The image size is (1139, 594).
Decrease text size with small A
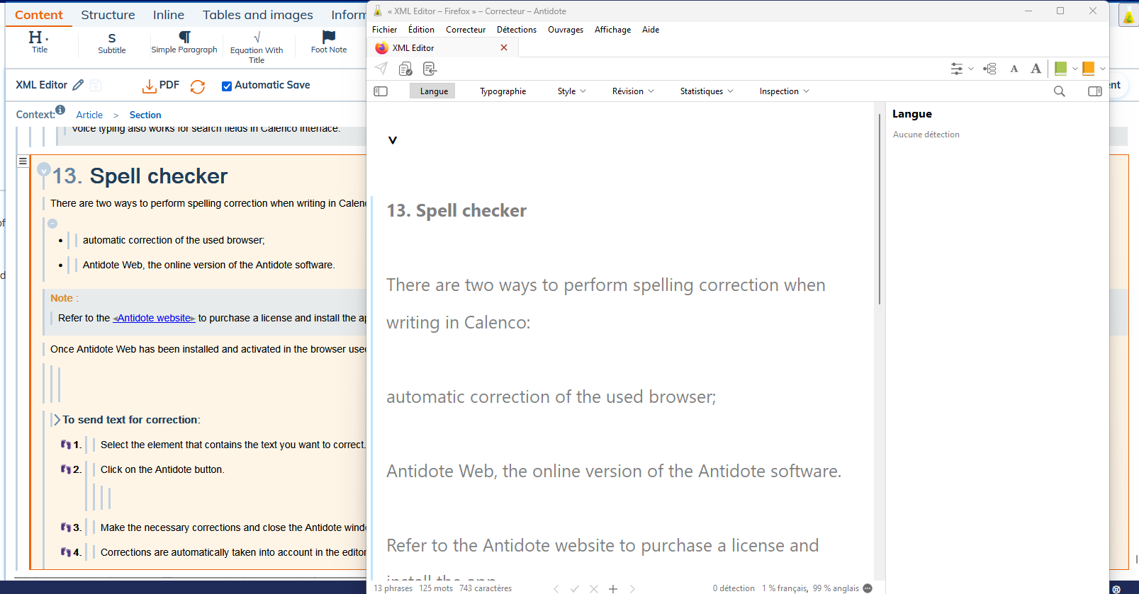1014,69
